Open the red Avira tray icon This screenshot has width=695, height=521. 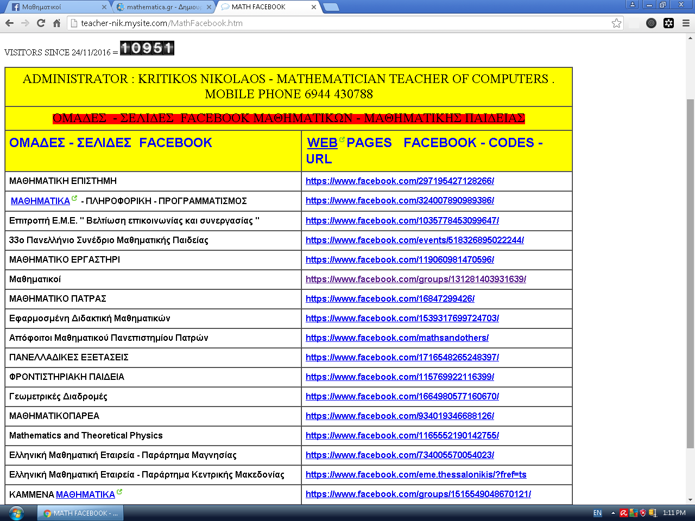click(x=624, y=513)
